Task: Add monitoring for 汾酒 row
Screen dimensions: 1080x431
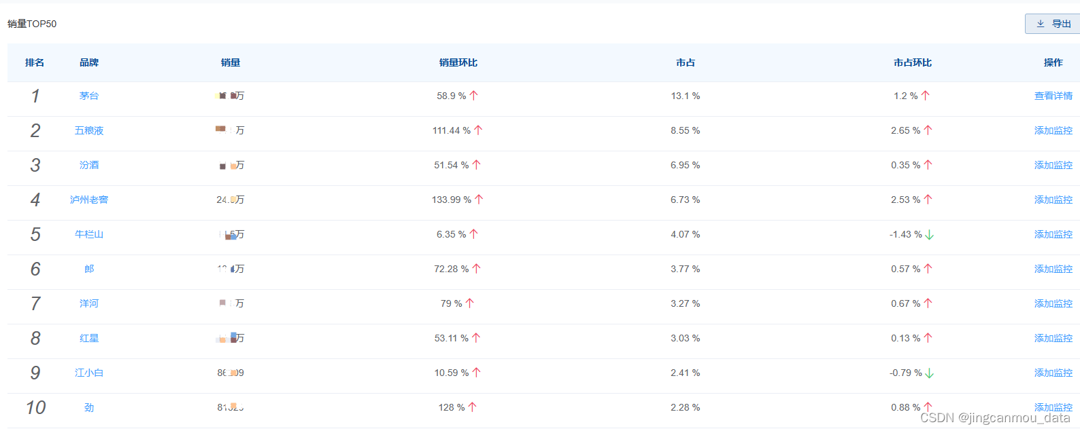Action: [x=1053, y=165]
